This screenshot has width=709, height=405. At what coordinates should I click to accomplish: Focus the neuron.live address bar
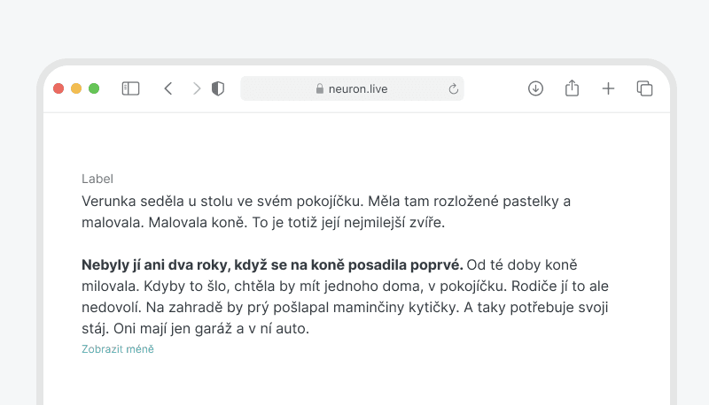[372, 88]
